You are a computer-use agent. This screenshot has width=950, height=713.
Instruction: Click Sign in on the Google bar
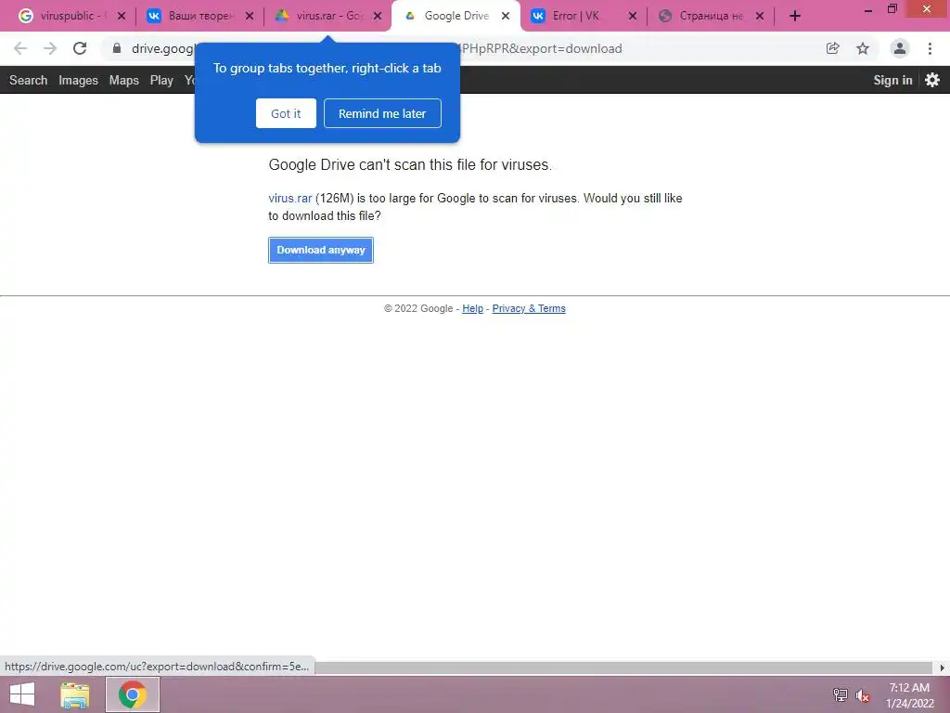pos(892,80)
